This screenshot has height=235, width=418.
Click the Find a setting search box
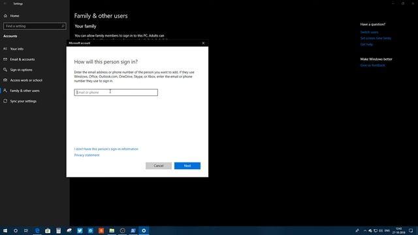click(35, 26)
